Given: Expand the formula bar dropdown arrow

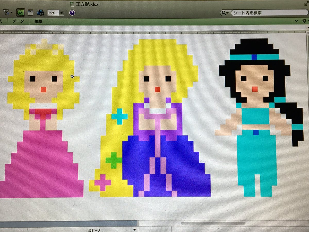Looking at the screenshot, I should point(308,27).
